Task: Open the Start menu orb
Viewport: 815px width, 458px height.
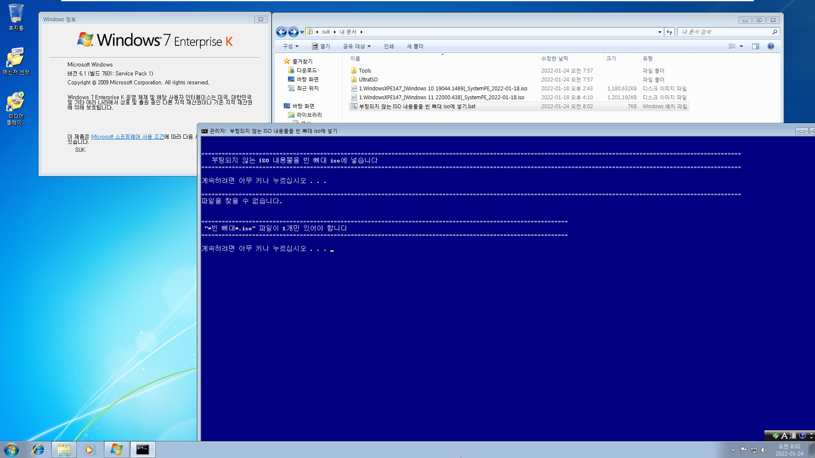Action: tap(11, 450)
